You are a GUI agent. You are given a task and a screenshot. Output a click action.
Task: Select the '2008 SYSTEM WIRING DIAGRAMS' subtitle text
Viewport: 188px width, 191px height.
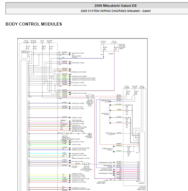click(x=104, y=11)
